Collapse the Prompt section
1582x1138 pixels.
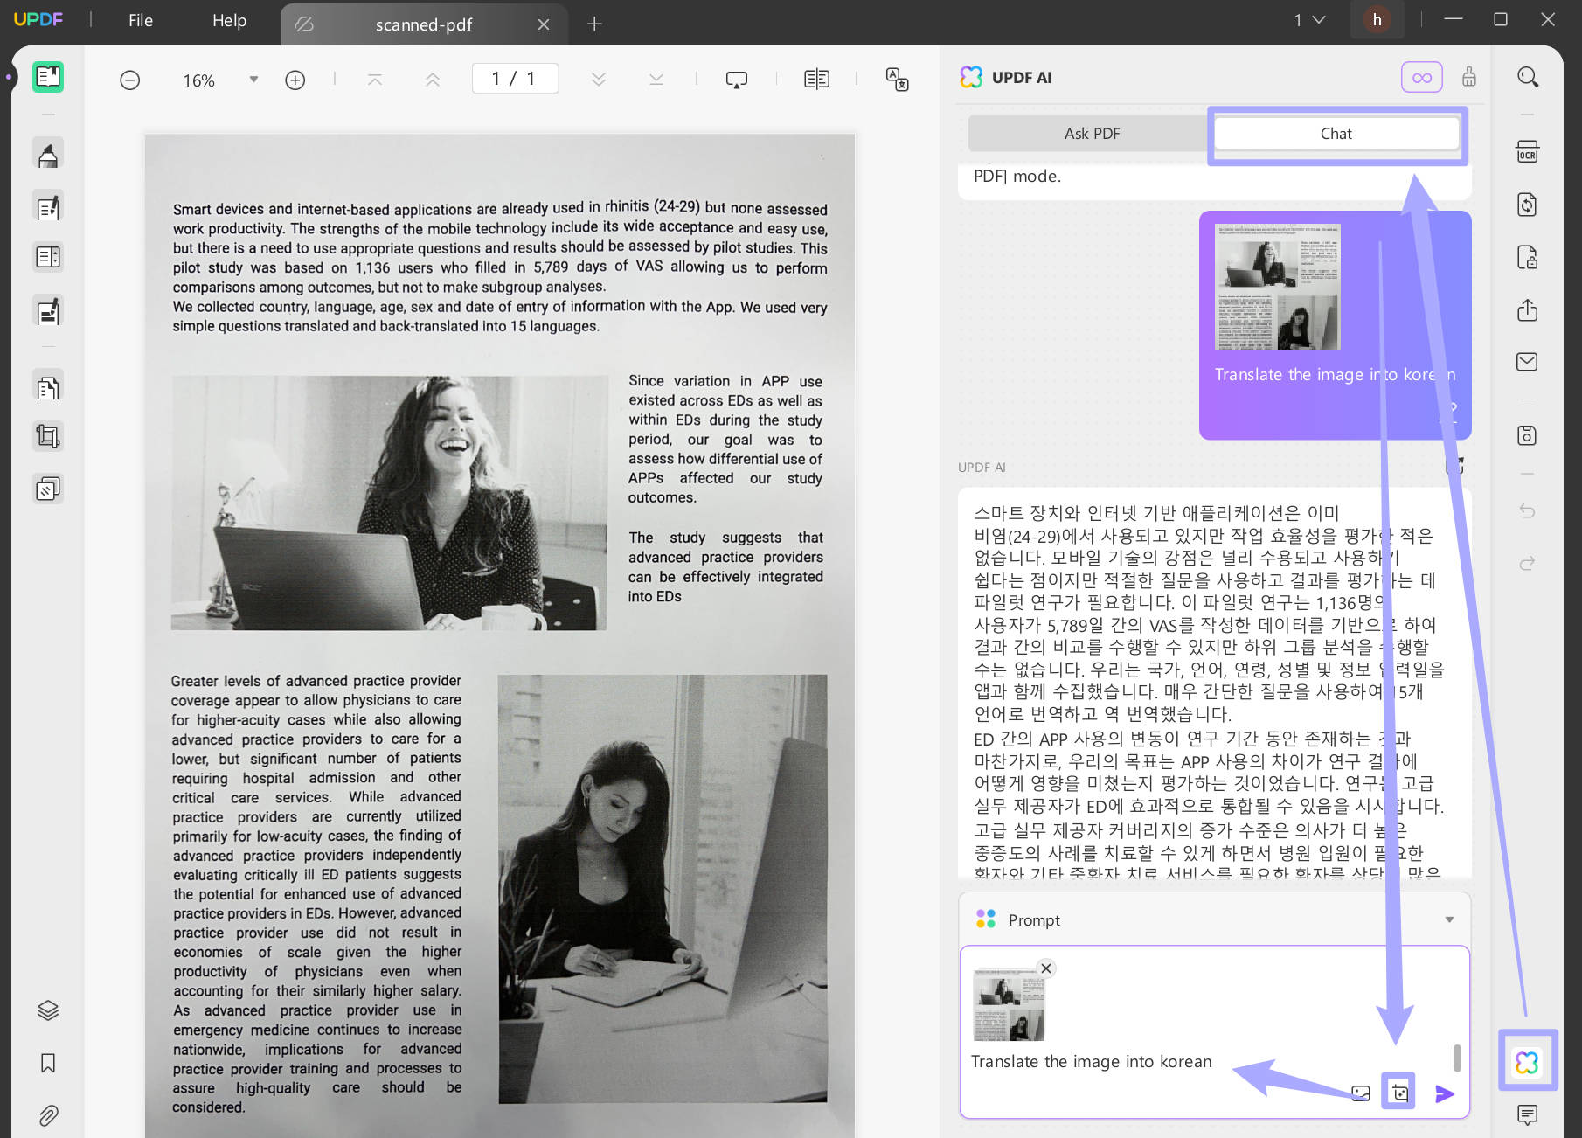1449,919
